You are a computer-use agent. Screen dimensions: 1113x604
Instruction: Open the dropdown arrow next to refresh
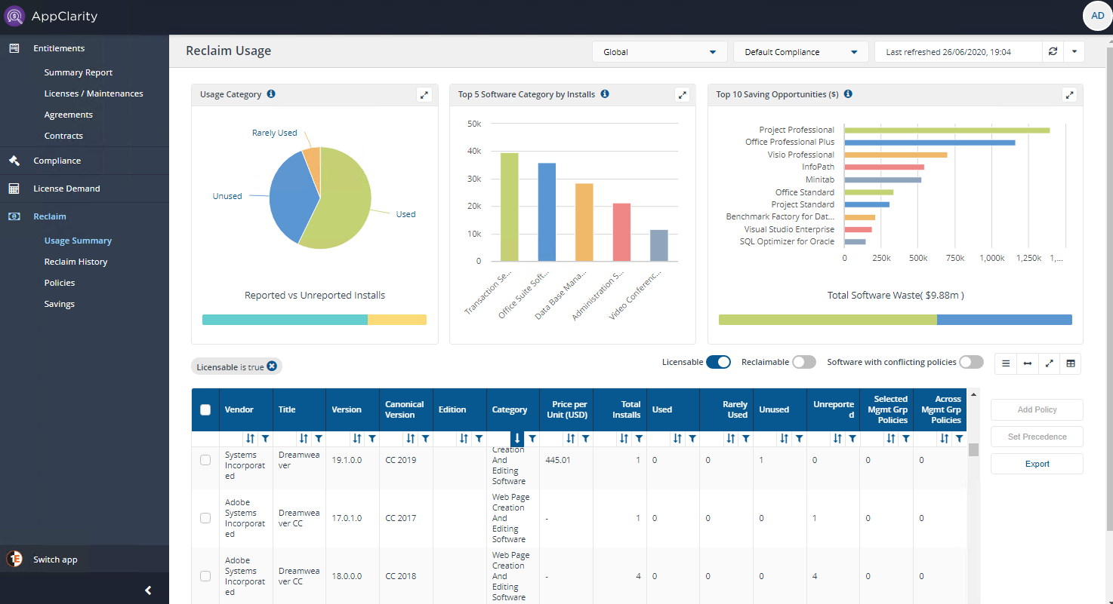1074,52
